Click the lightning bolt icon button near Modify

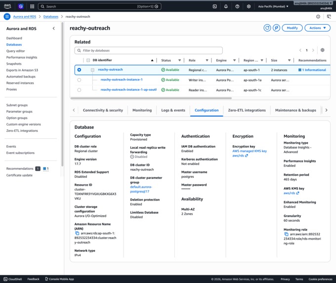pyautogui.click(x=276, y=28)
